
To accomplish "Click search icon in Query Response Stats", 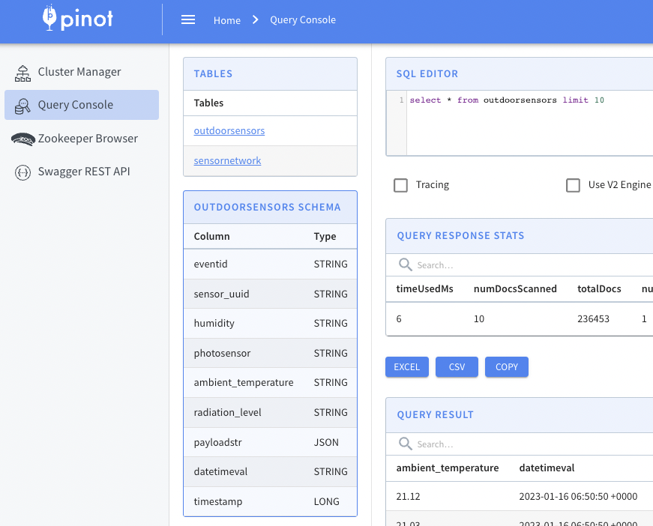I will [406, 264].
